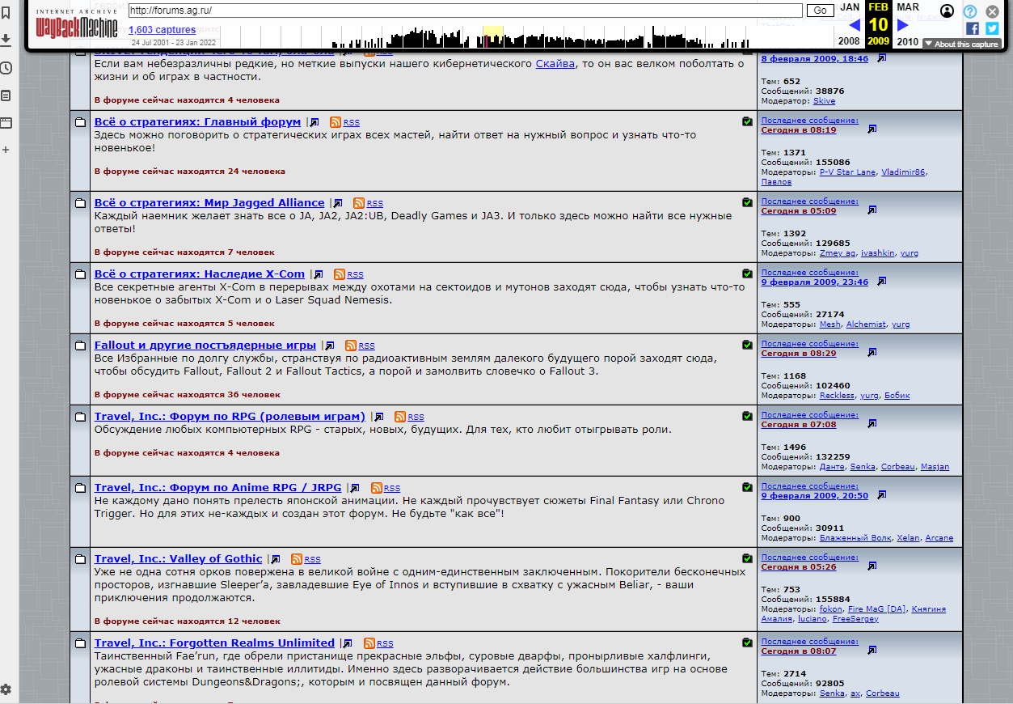Open the Скайва link in the top description
Screen dimensions: 1013x704
(555, 63)
